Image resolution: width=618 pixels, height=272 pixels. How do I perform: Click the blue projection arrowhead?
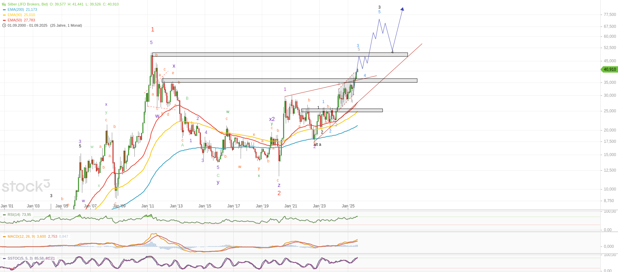[x=402, y=9]
